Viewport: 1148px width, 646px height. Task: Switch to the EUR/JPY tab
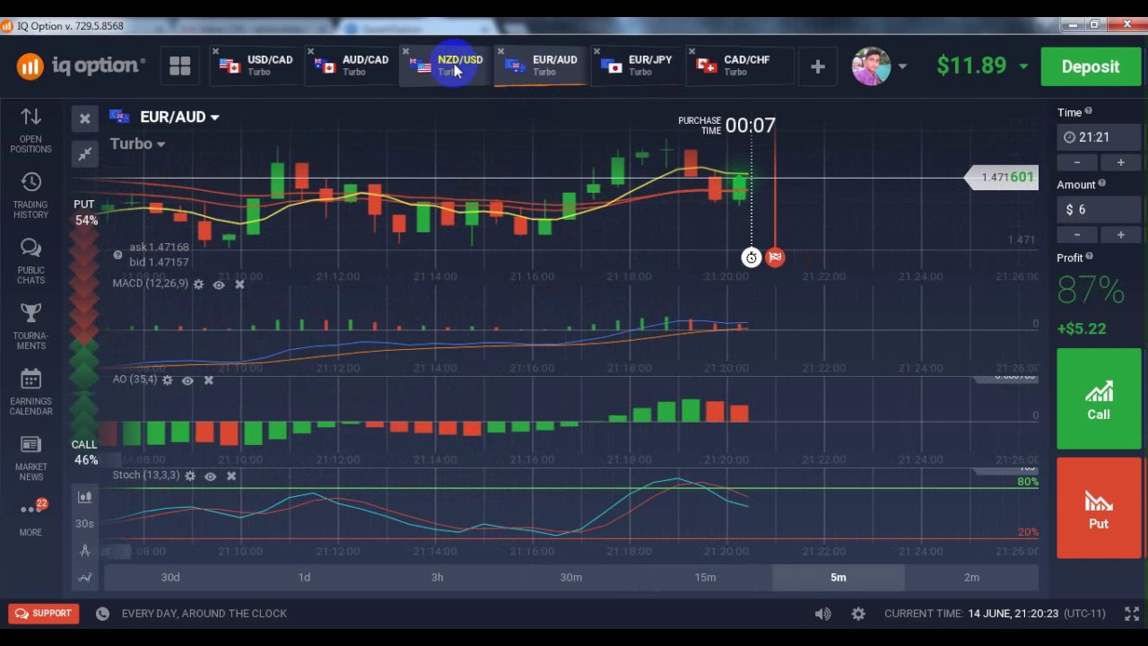(x=639, y=65)
